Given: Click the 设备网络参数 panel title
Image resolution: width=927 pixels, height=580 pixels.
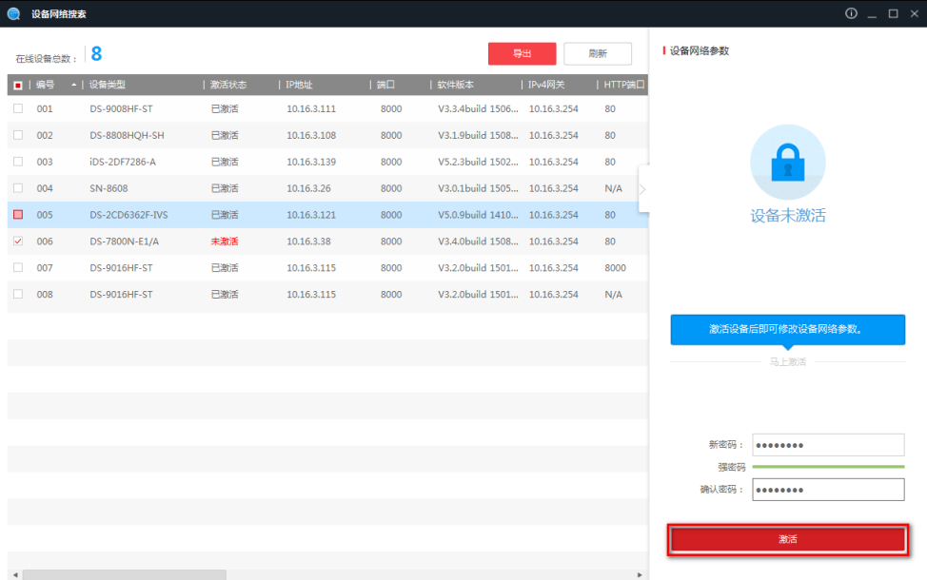Looking at the screenshot, I should pyautogui.click(x=700, y=50).
